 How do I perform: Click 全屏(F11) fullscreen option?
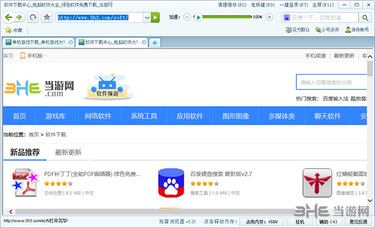pyautogui.click(x=323, y=5)
